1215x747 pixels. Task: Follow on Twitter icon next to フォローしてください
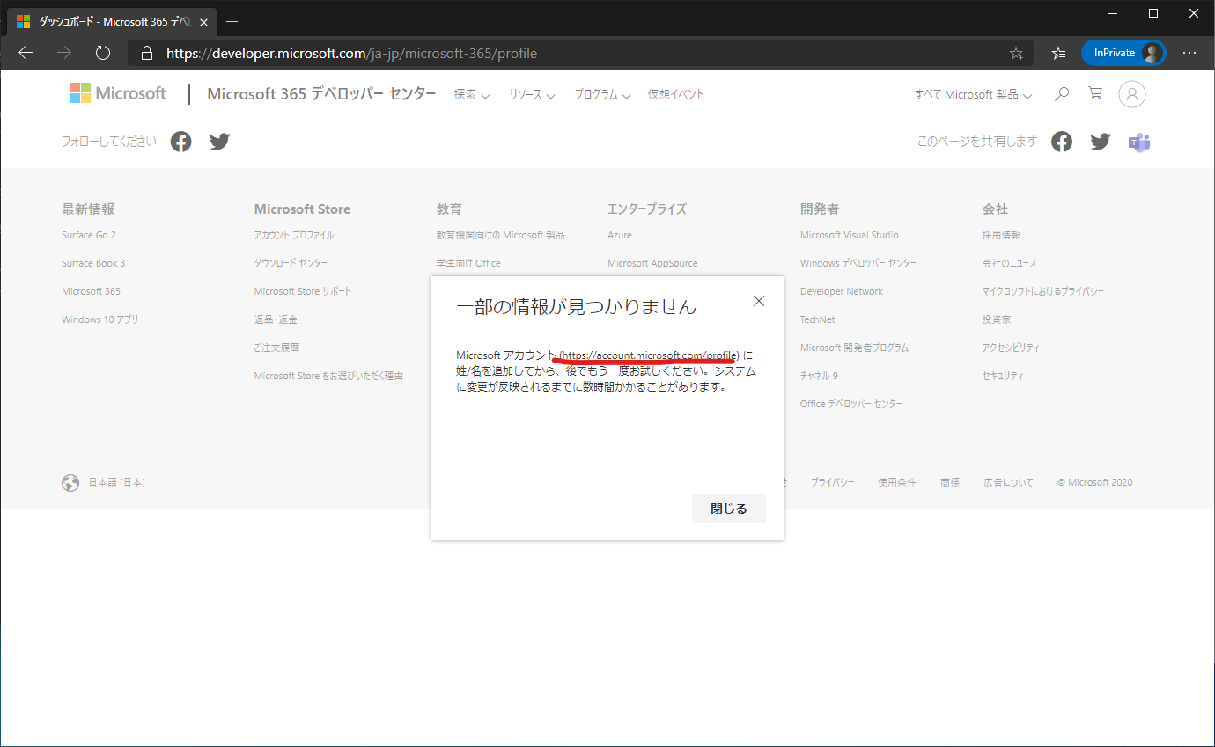click(220, 142)
